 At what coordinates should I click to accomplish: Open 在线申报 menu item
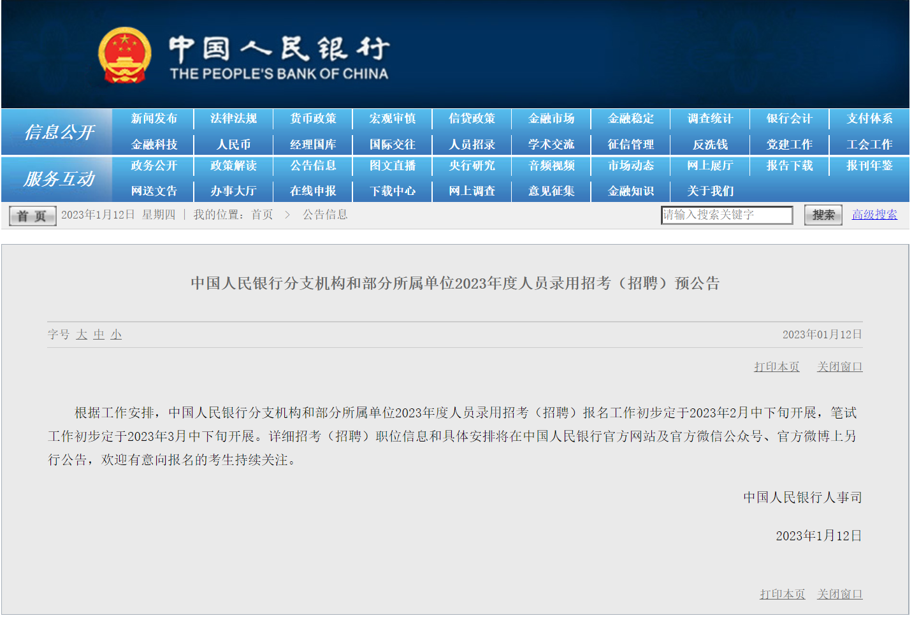point(313,191)
